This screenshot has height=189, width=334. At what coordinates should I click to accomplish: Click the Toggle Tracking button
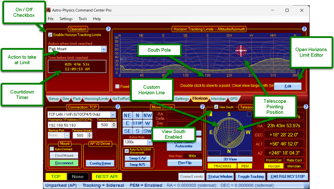[x=250, y=176]
